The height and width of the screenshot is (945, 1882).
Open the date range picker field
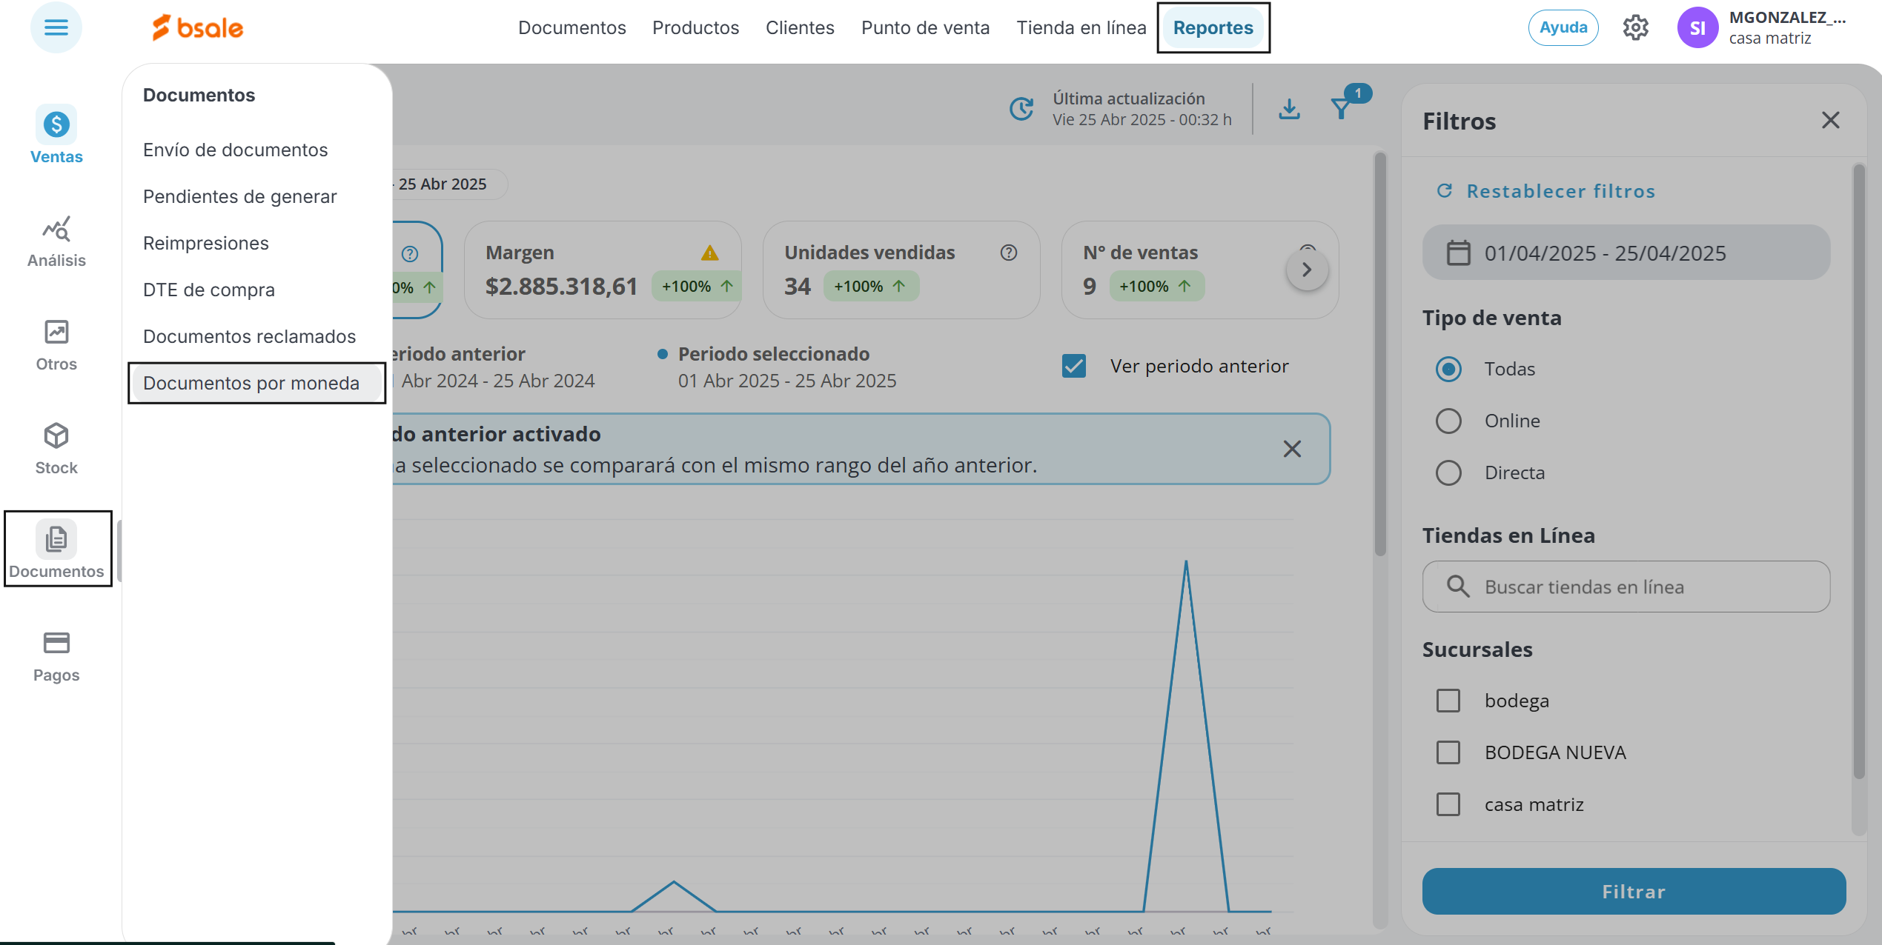click(x=1626, y=253)
